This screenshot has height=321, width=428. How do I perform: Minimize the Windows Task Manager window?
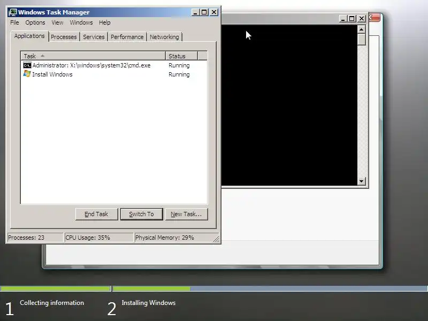195,12
